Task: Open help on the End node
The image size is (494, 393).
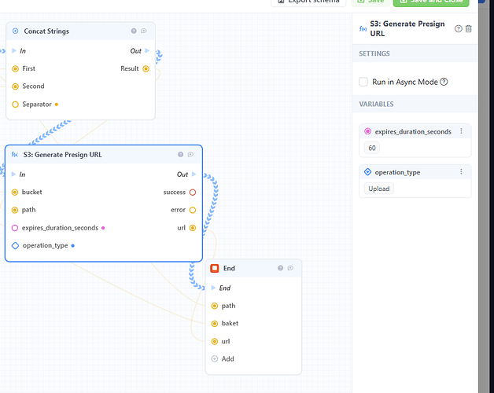Action: pos(280,268)
